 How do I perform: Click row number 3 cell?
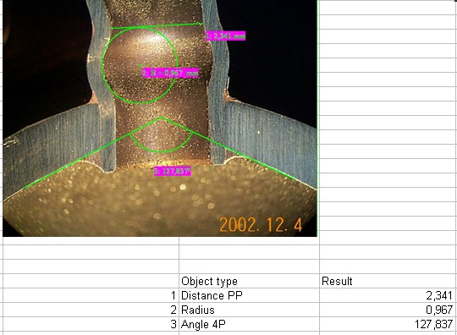pyautogui.click(x=91, y=324)
